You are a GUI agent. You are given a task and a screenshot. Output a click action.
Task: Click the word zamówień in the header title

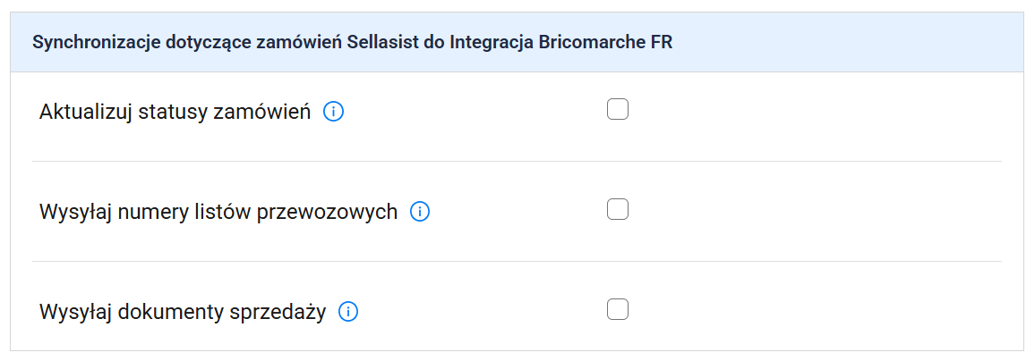(304, 43)
